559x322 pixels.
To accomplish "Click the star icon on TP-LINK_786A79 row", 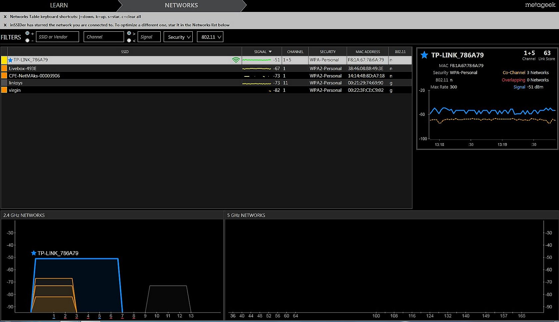I will pos(10,60).
